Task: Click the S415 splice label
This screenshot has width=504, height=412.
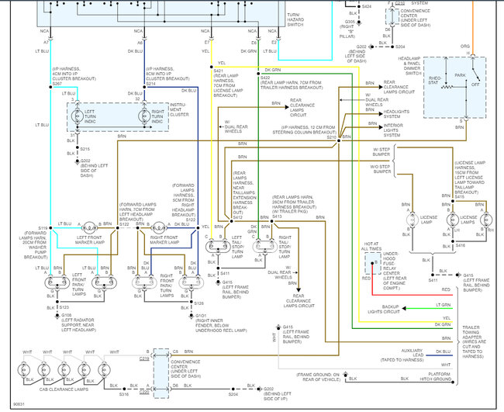Action: point(460,197)
